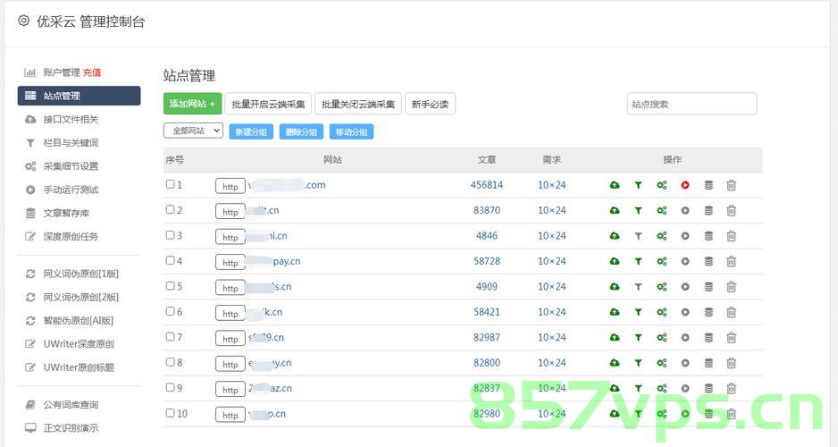Open 文章暂存库 in the sidebar

[x=66, y=214]
